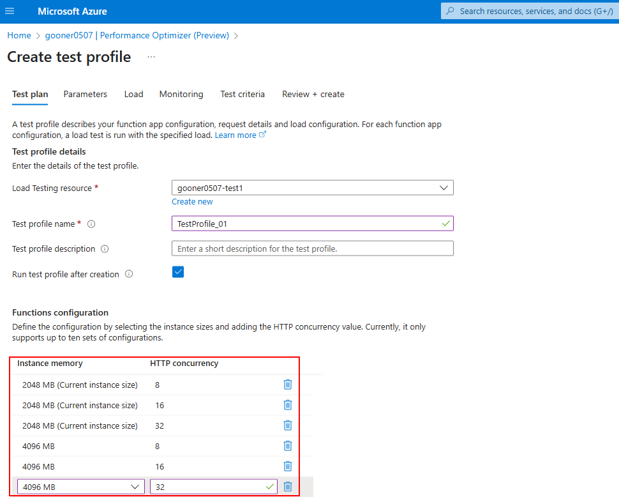The height and width of the screenshot is (497, 619).
Task: Click the Learn more link
Action: [235, 135]
